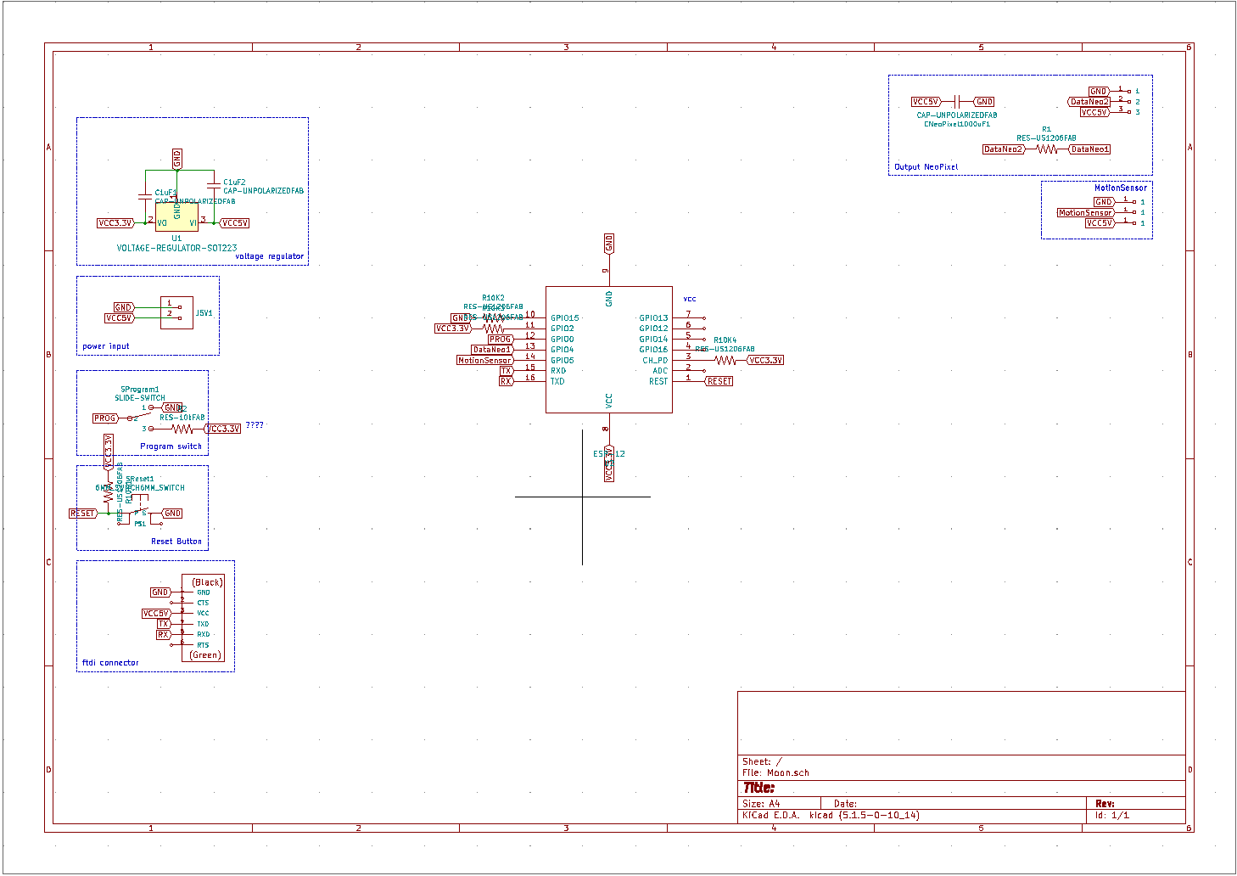Click the NeoPixel capacitor symbol between VCC5V and GND
Screen dimensions: 1237x876
[957, 102]
